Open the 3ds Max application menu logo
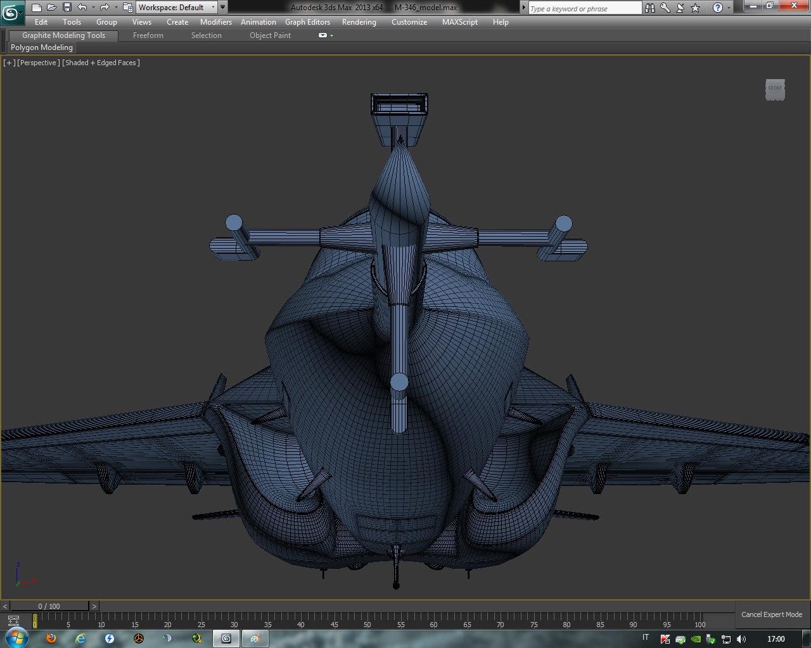 [x=11, y=12]
